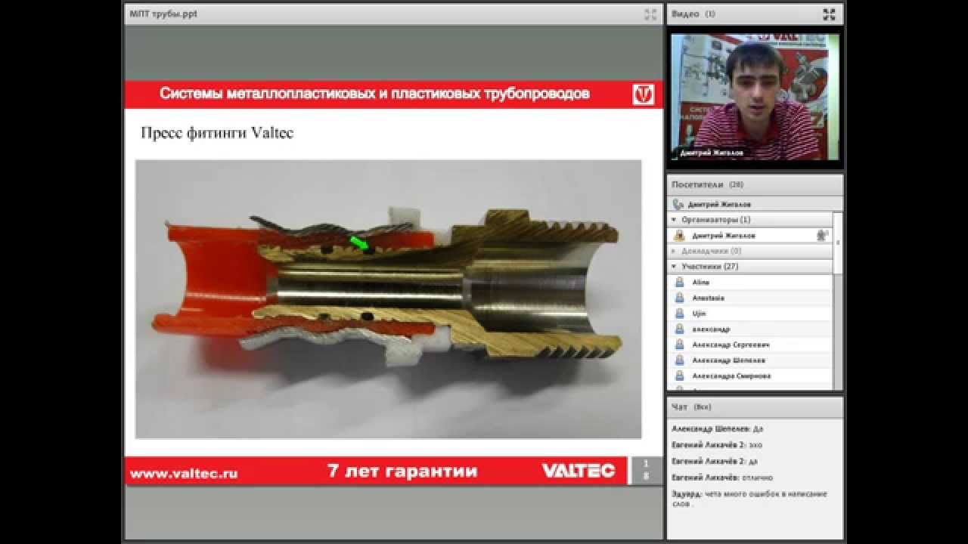
Task: Click the VALTEC logo in slide footer
Action: click(578, 471)
